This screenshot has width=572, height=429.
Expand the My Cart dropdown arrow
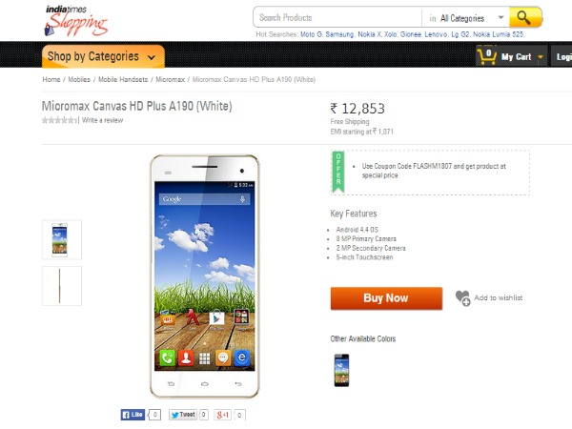tap(541, 57)
